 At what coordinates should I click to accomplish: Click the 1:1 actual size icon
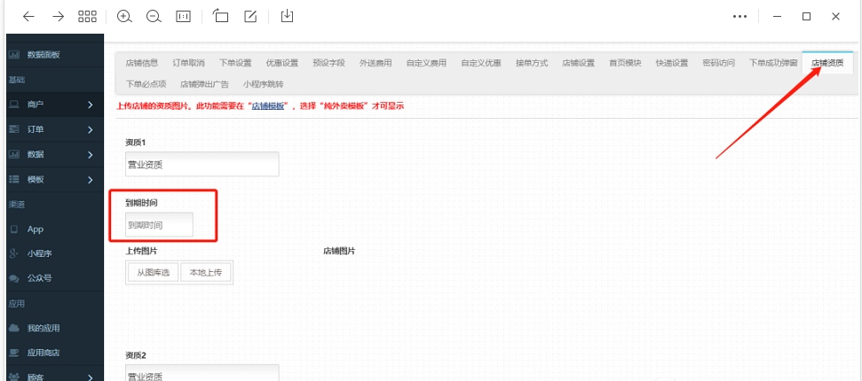click(183, 16)
